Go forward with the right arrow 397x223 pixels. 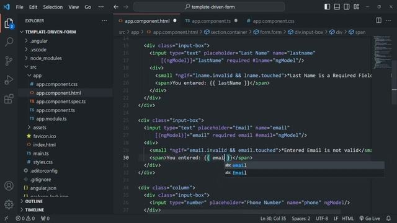(x=126, y=7)
